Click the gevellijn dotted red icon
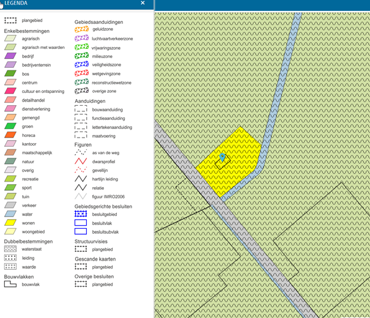This screenshot has height=318, width=370. [81, 170]
